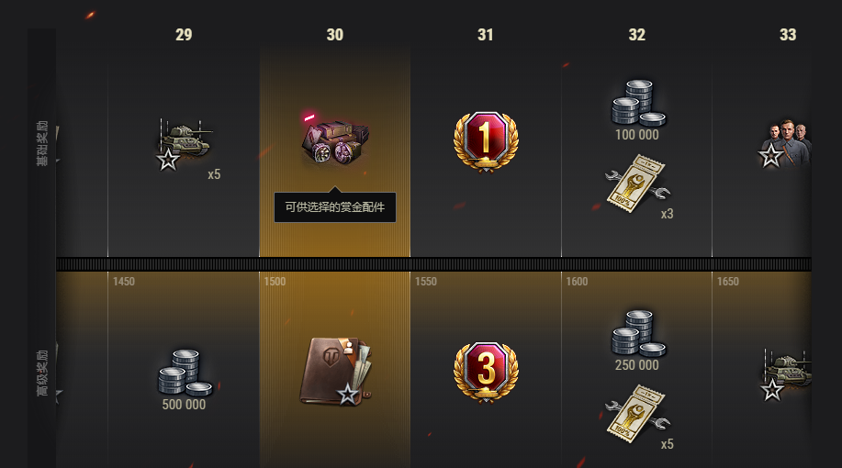Click the red badge numbered 1
The height and width of the screenshot is (468, 842).
[486, 141]
